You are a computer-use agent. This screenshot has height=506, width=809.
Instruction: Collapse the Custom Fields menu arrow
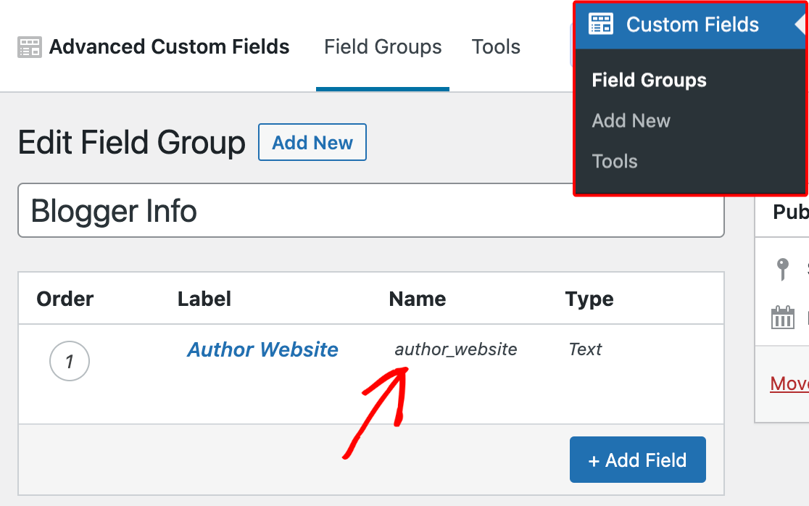801,24
